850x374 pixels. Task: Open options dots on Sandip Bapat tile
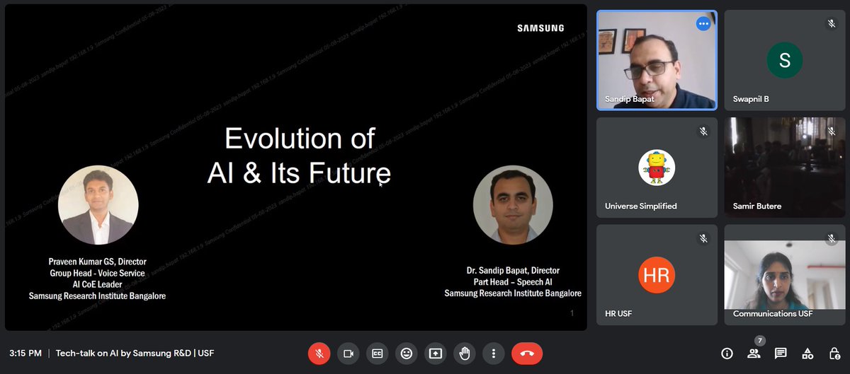click(x=703, y=23)
